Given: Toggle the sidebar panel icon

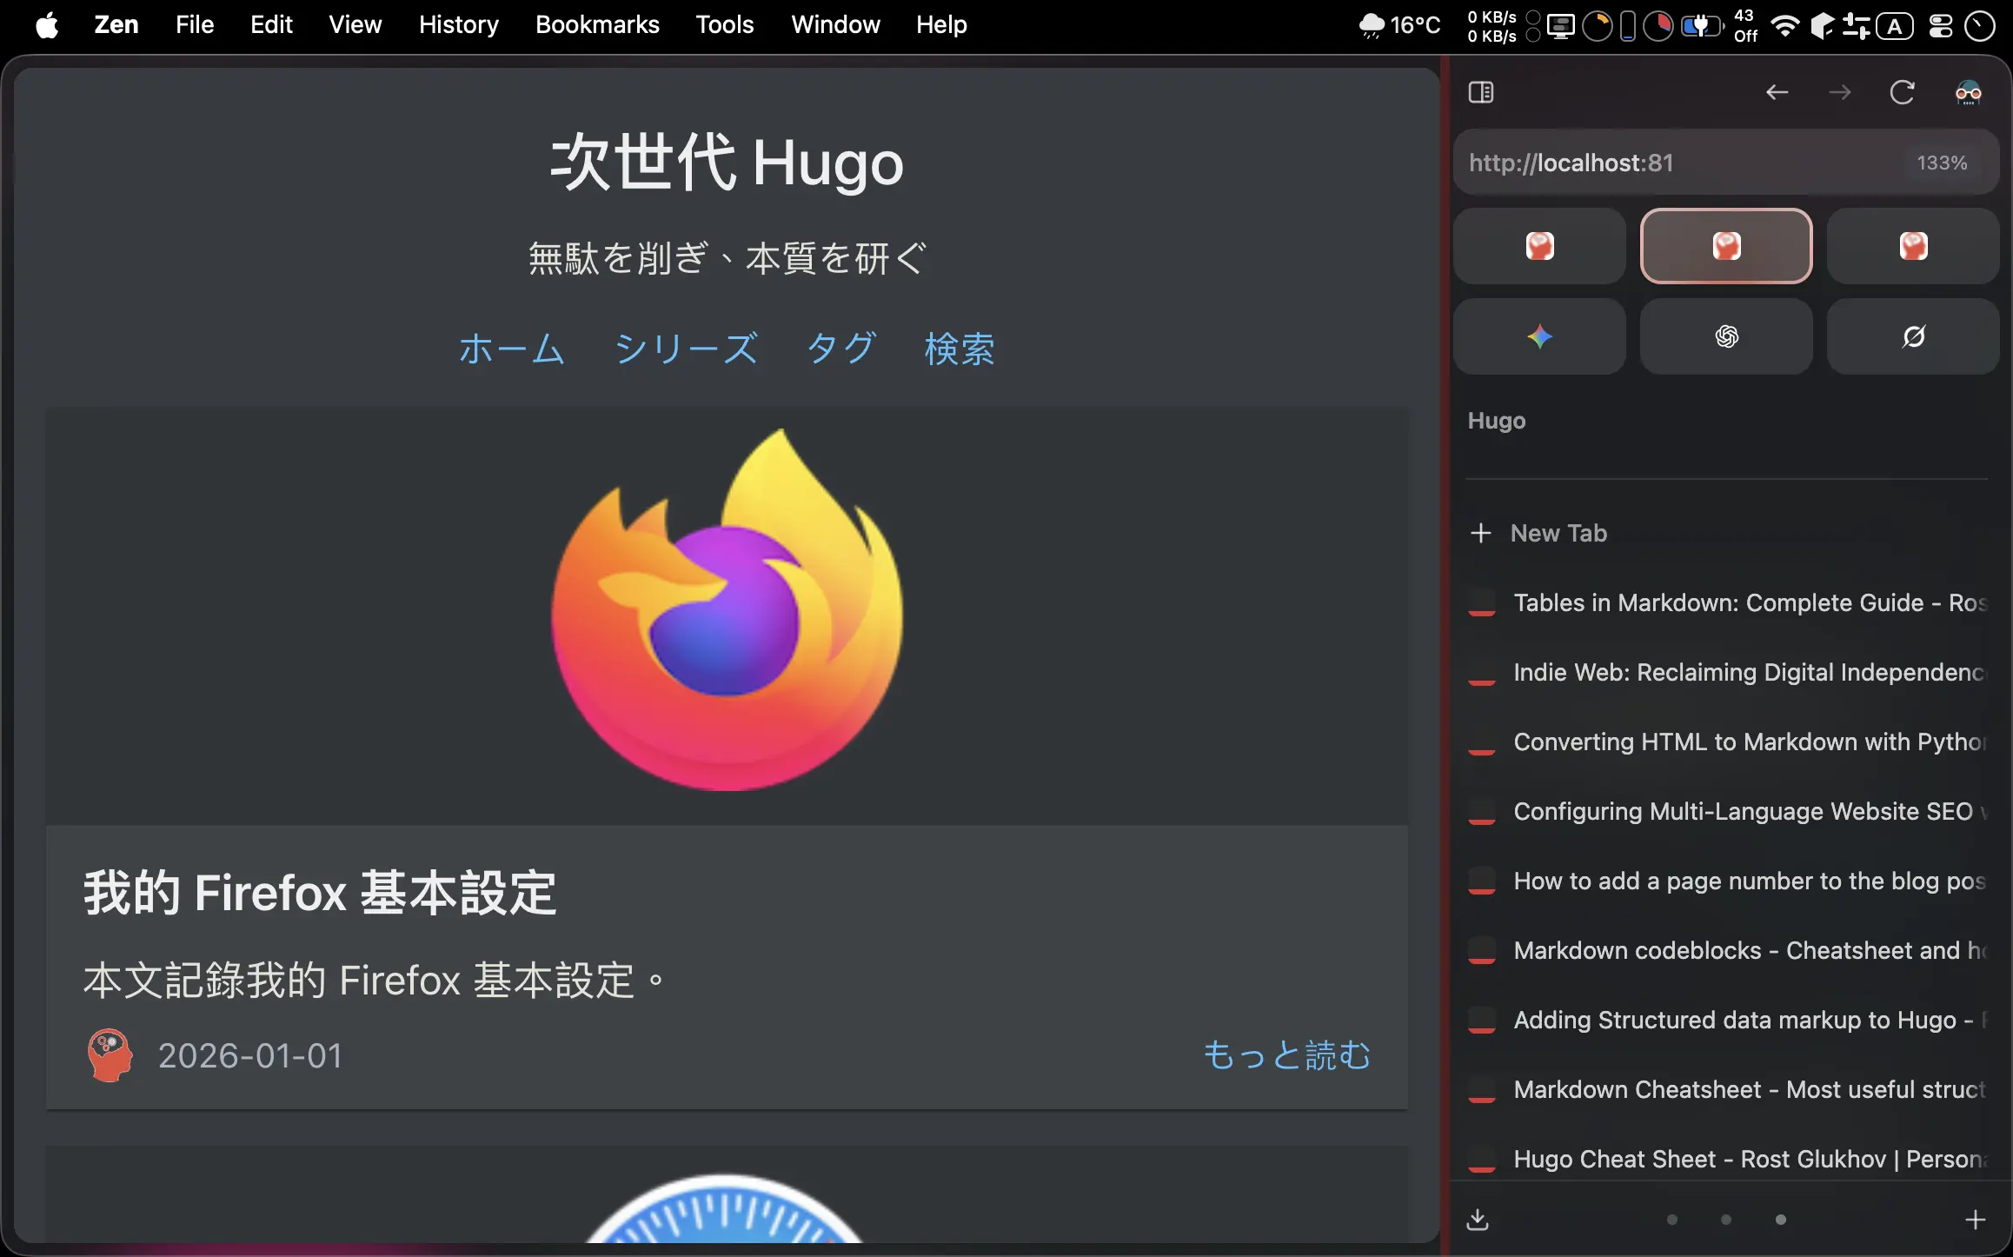Looking at the screenshot, I should [x=1481, y=92].
